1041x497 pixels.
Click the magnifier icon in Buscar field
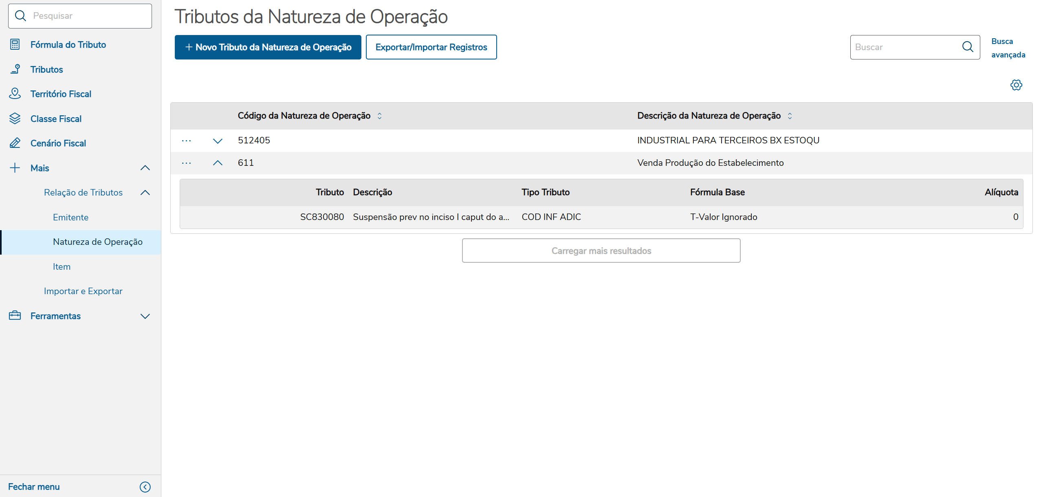[x=968, y=47]
